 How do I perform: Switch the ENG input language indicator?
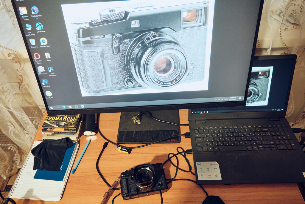tap(226, 99)
